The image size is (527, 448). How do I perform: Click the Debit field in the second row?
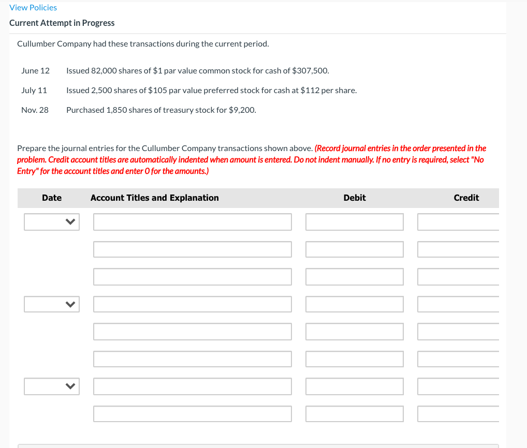(x=354, y=249)
